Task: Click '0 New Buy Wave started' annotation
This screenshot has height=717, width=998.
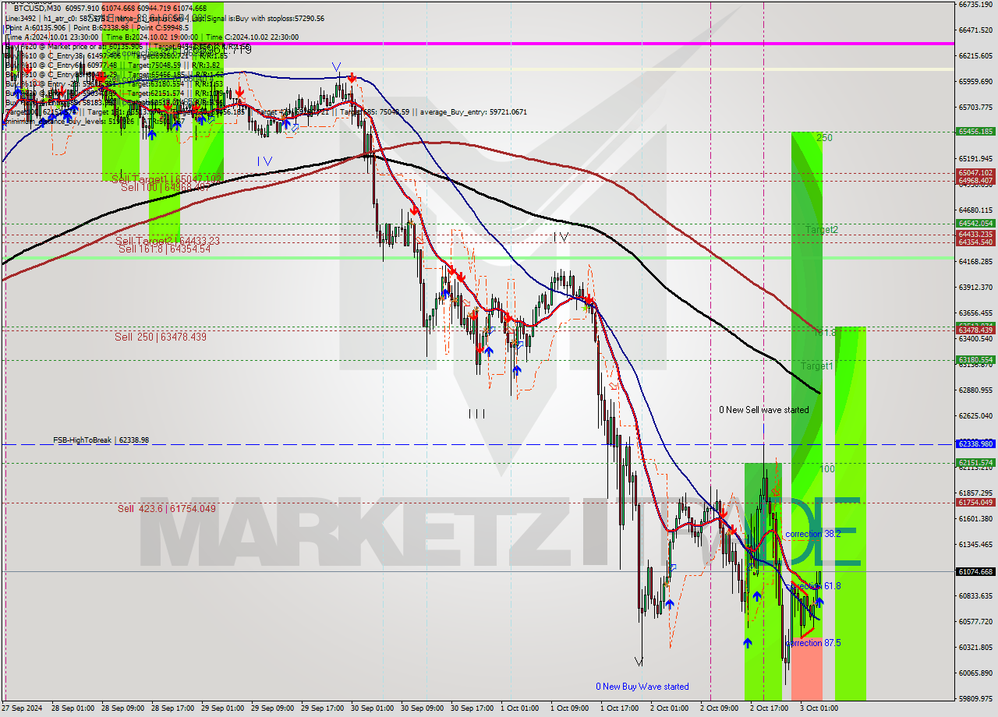Action: point(642,687)
